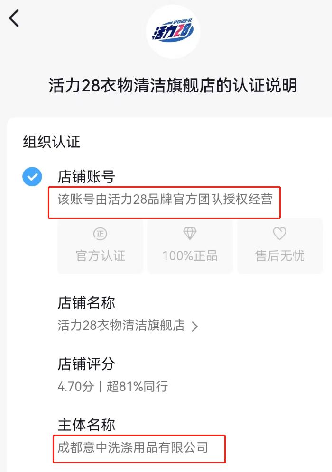Tap the diamond icon above 100%正品
This screenshot has width=332, height=472.
(190, 233)
